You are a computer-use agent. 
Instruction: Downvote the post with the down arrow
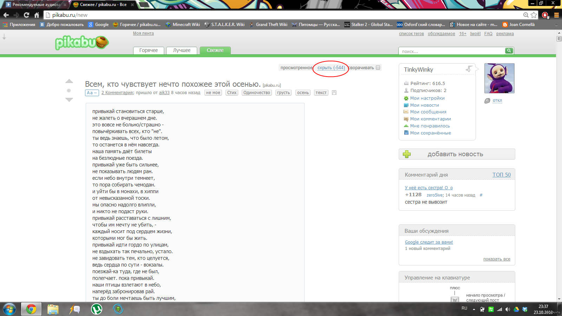pyautogui.click(x=69, y=100)
